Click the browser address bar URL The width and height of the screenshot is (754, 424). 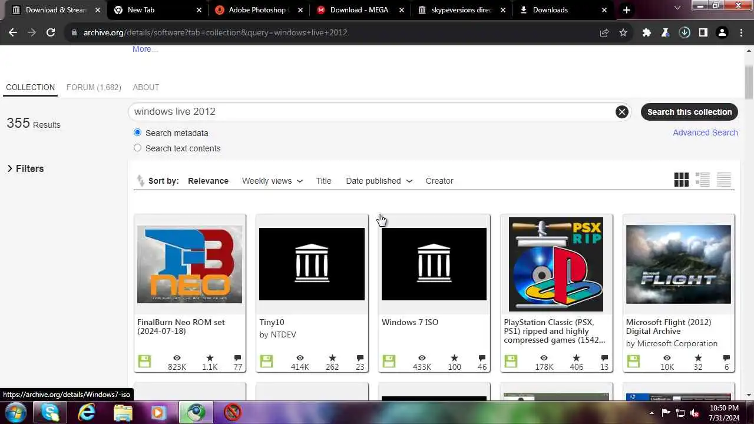[x=215, y=32]
